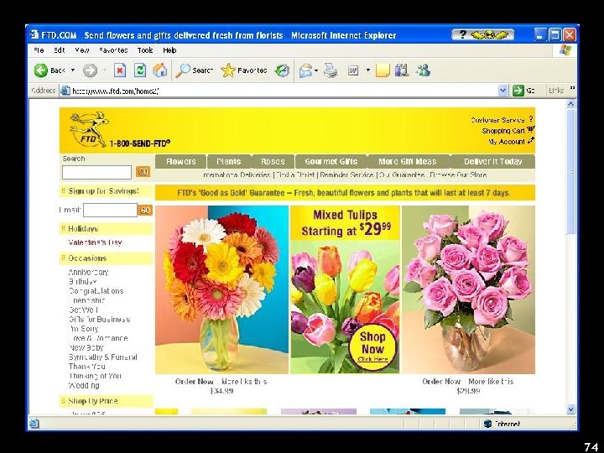Click Order Now under gerbera daisies

click(194, 382)
